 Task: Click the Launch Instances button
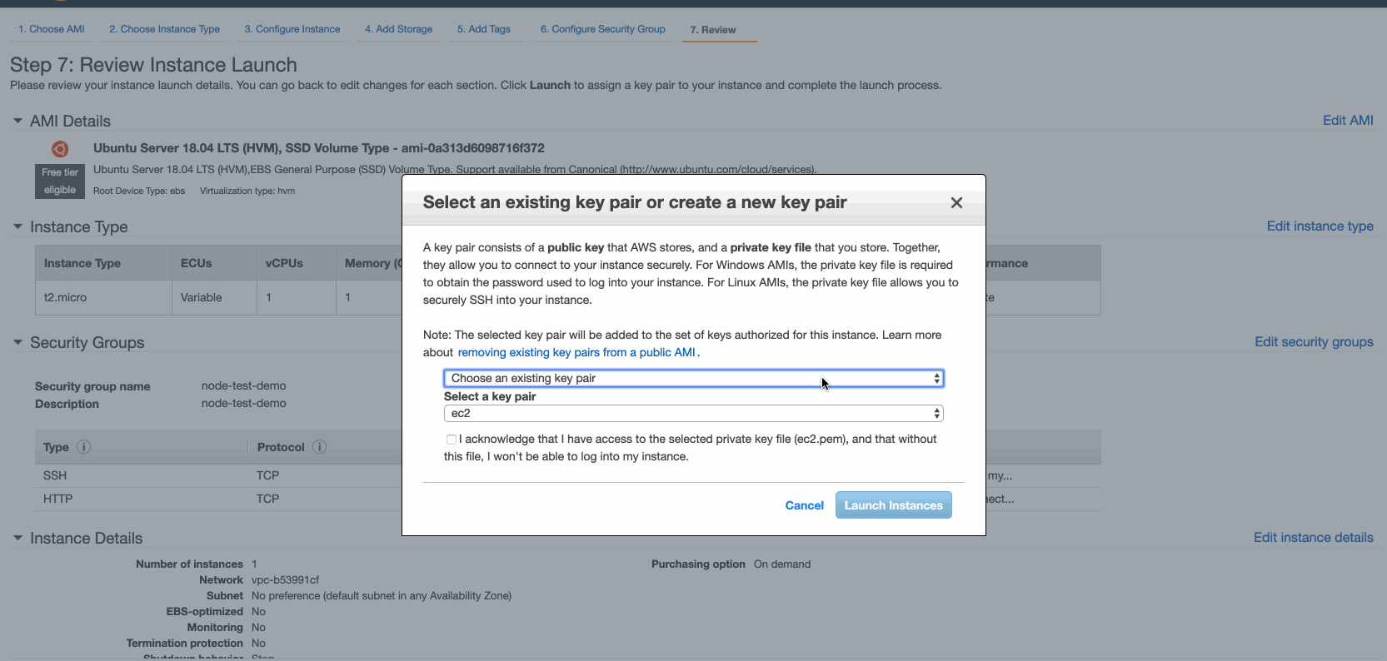pos(893,504)
